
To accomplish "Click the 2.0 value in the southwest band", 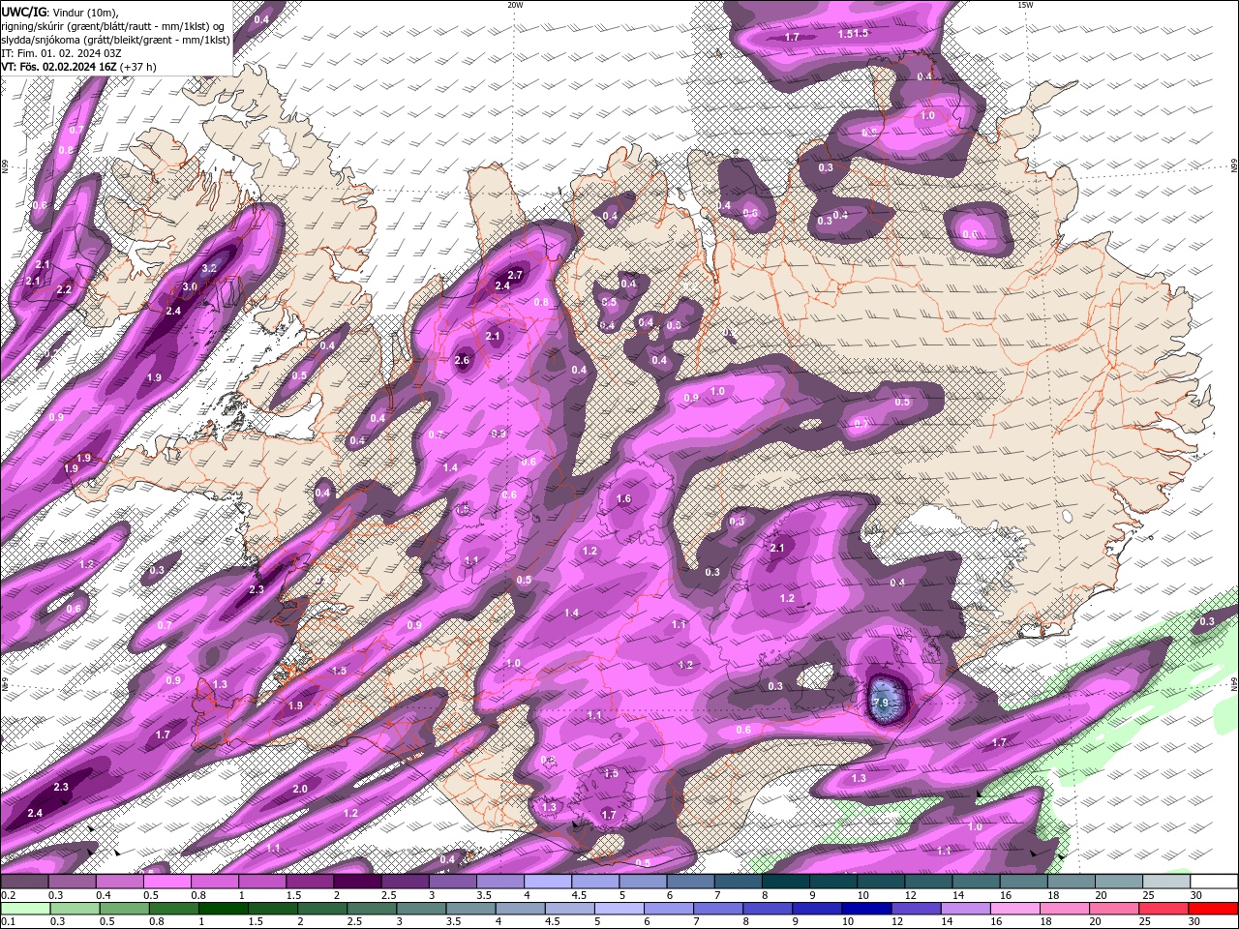I will tap(300, 789).
